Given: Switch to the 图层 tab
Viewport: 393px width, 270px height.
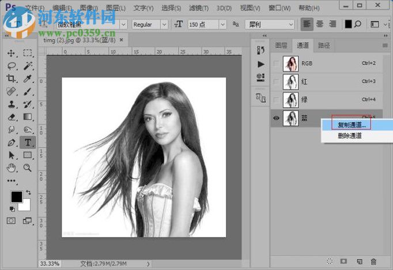Looking at the screenshot, I should pos(281,45).
